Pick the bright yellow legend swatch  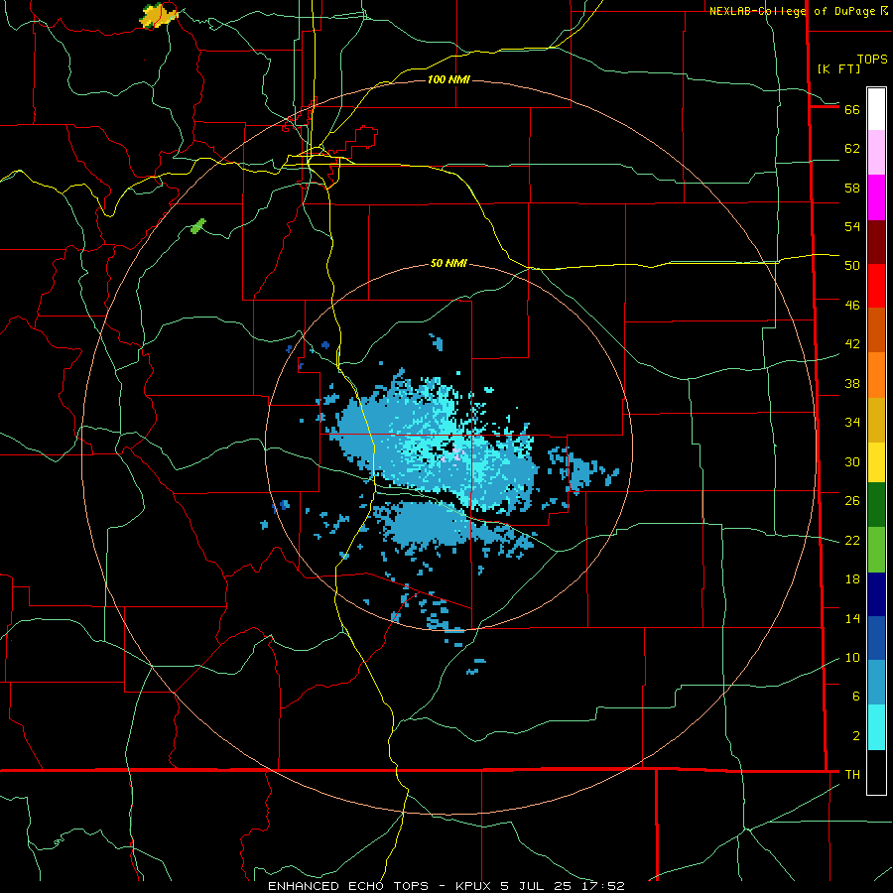(x=876, y=462)
